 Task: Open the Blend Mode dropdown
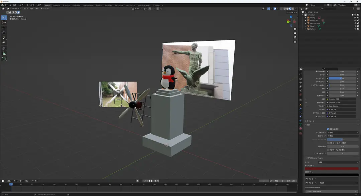(x=343, y=133)
